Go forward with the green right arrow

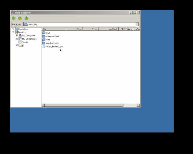point(20,18)
